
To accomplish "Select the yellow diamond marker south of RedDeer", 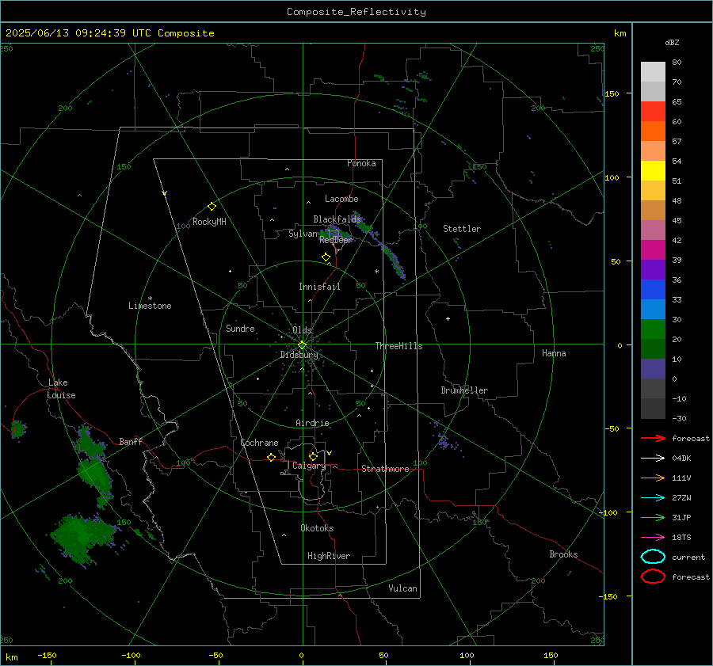I will point(326,257).
